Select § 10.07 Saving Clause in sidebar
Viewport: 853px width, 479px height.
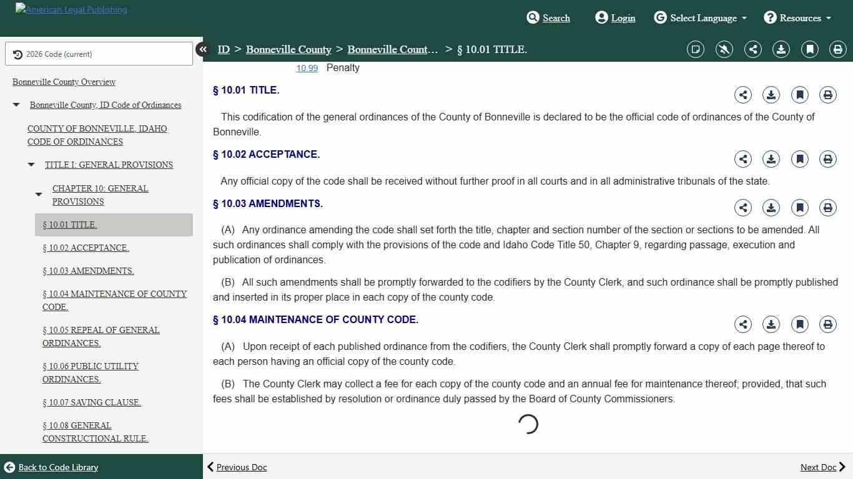pyautogui.click(x=91, y=402)
